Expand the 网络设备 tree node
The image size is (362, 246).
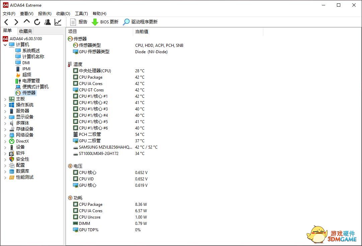pyautogui.click(x=5, y=135)
